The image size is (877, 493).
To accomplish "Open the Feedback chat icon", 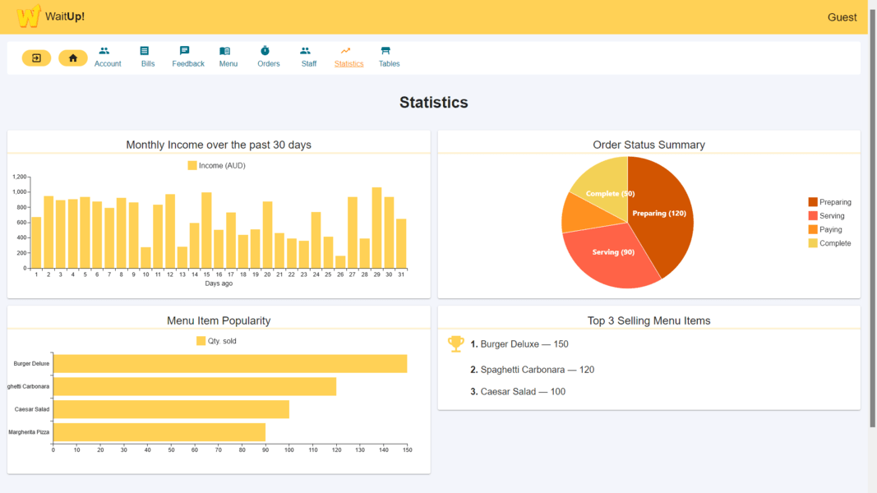I will tap(185, 51).
